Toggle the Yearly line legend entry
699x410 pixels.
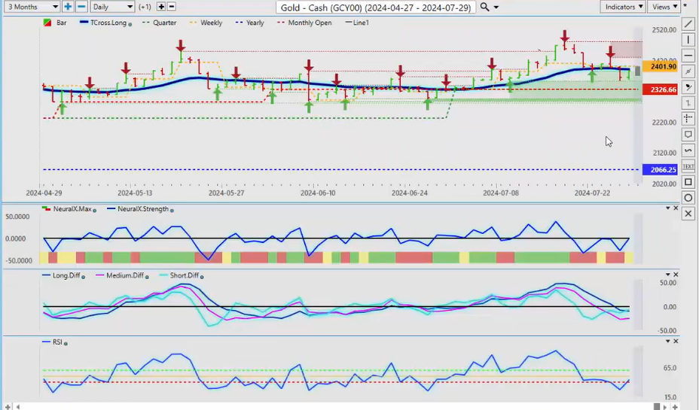(x=249, y=23)
